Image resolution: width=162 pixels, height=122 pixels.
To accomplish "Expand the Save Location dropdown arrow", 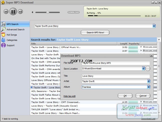I will [x=143, y=68].
